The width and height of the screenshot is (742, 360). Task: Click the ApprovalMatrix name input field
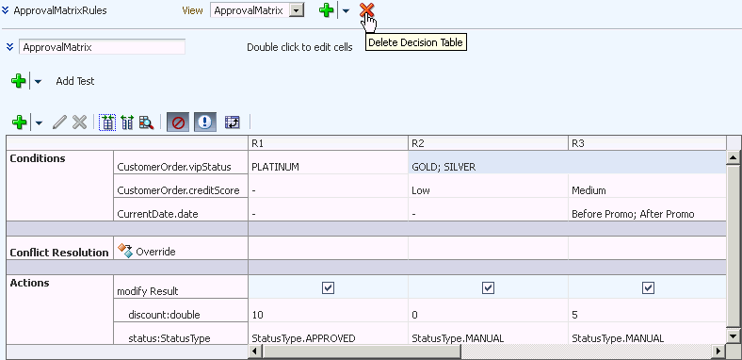[103, 47]
